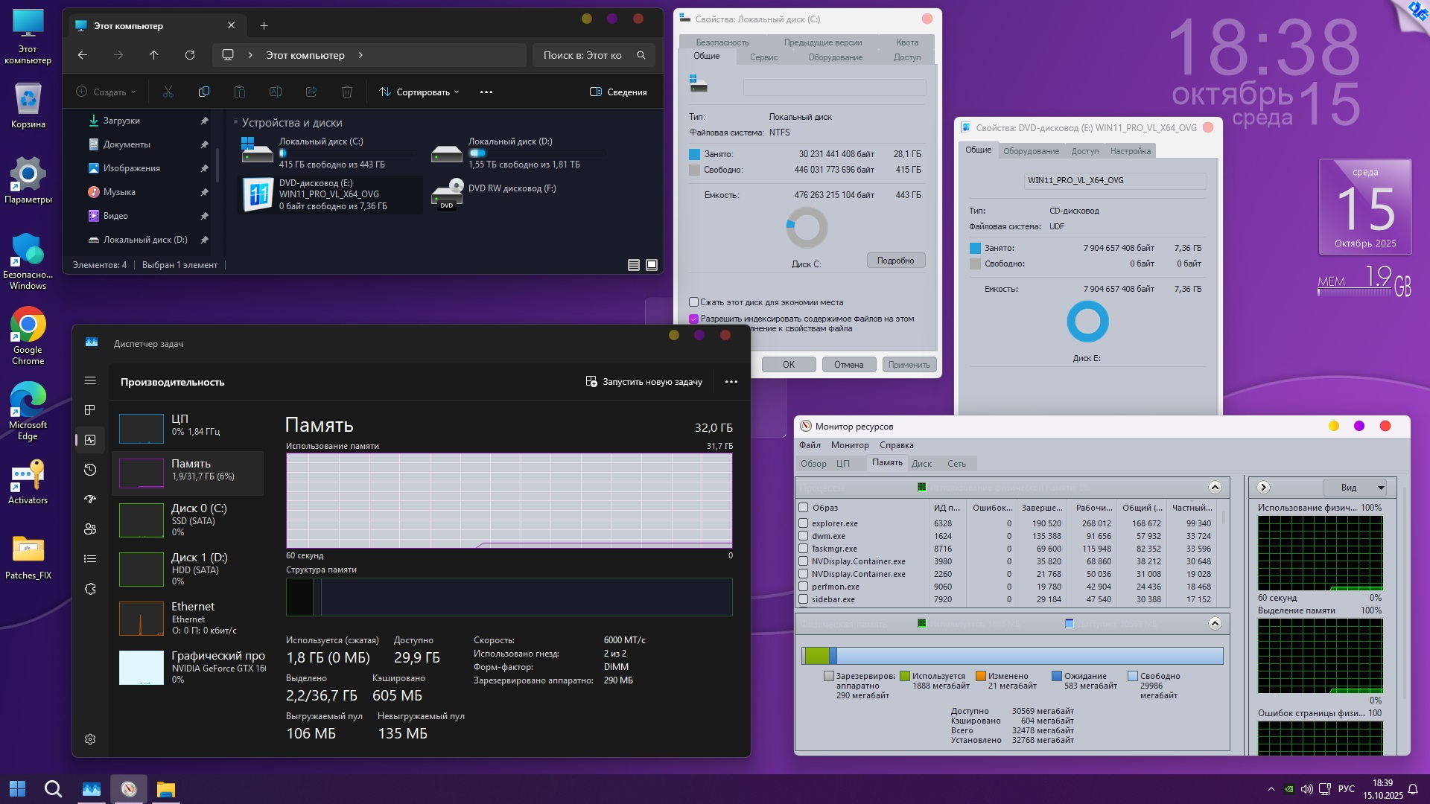Viewport: 1430px width, 804px height.
Task: Switch to Disk tab in Resource Monitor
Action: point(921,464)
